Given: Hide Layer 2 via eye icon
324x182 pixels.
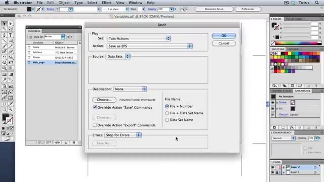Looking at the screenshot, I should (x=273, y=167).
